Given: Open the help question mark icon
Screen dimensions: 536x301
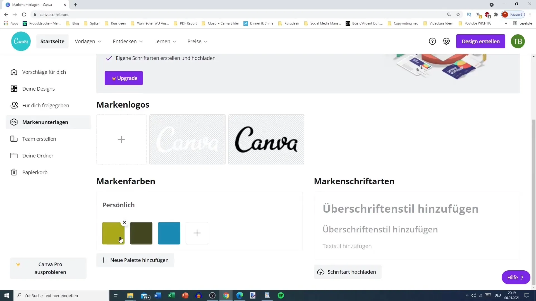Looking at the screenshot, I should 432,41.
